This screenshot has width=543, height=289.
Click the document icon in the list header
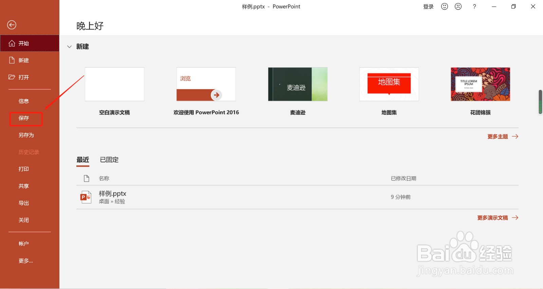[x=87, y=178]
